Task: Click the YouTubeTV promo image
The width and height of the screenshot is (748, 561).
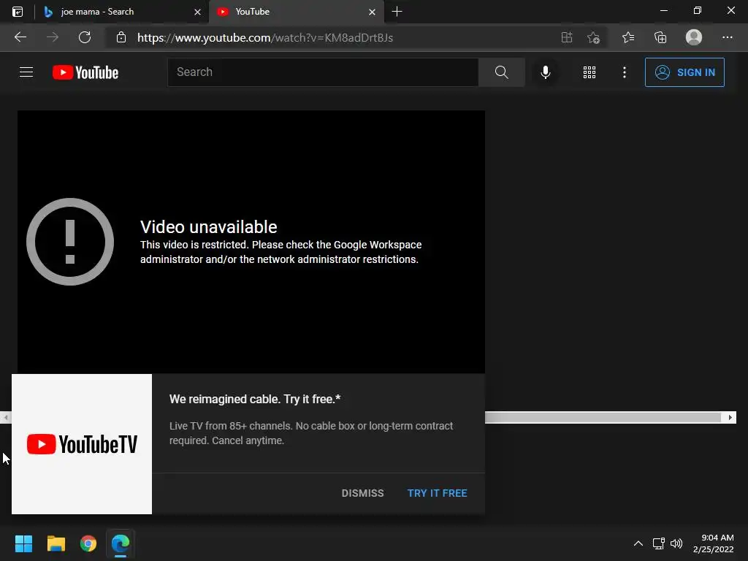Action: coord(82,444)
